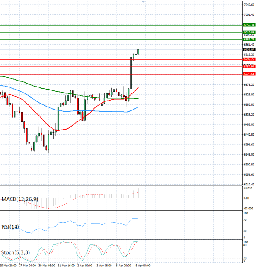Select the current price label 6838.87
256x269 pixels.
coord(249,49)
